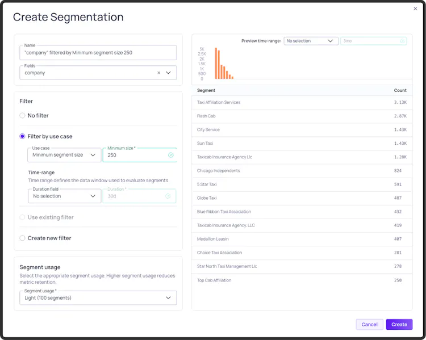
Task: Edit the segmentation Name field
Action: (x=98, y=53)
